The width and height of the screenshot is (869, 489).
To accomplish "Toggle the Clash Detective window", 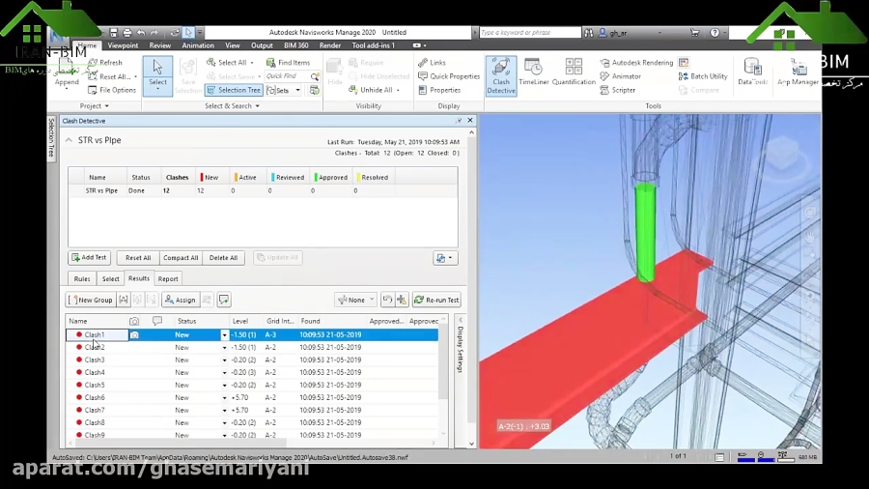I will point(500,73).
